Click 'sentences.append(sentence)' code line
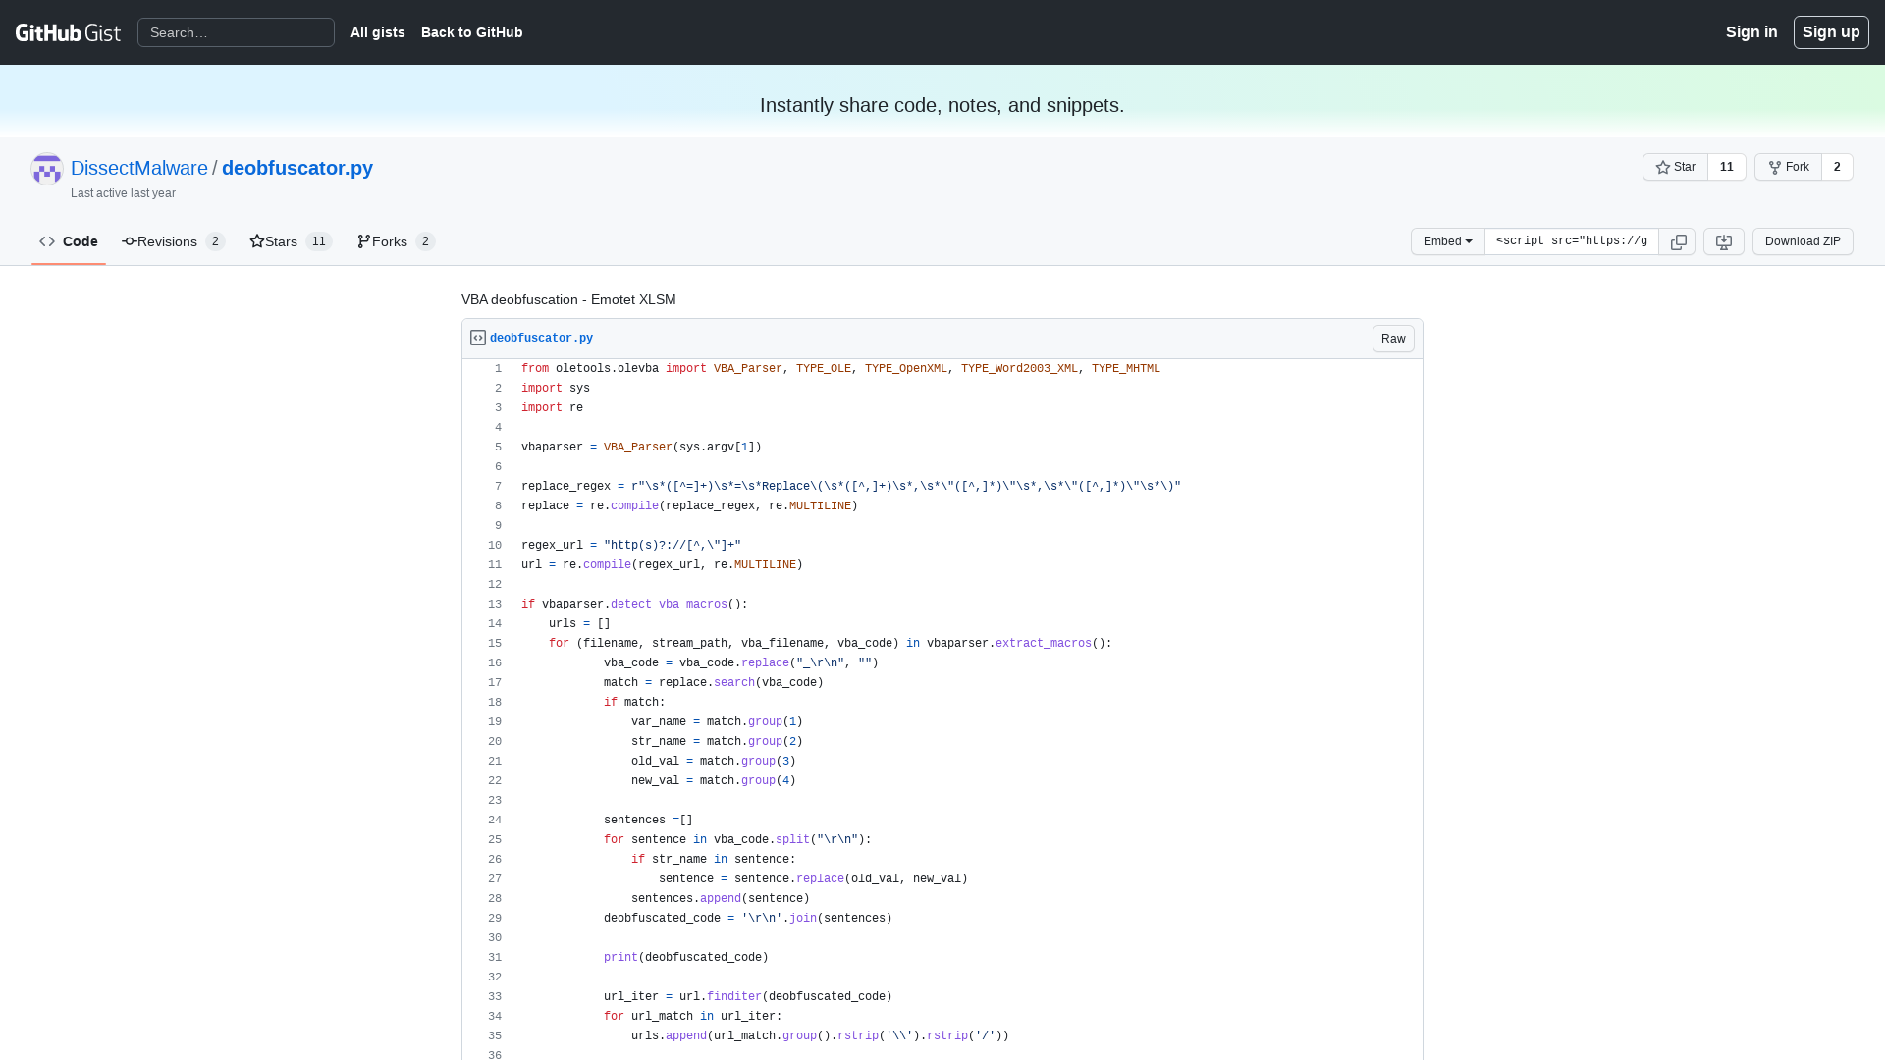 (721, 899)
